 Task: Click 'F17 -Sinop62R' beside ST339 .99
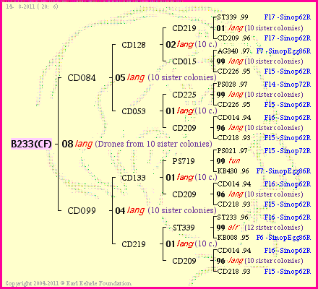pyautogui.click(x=288, y=17)
